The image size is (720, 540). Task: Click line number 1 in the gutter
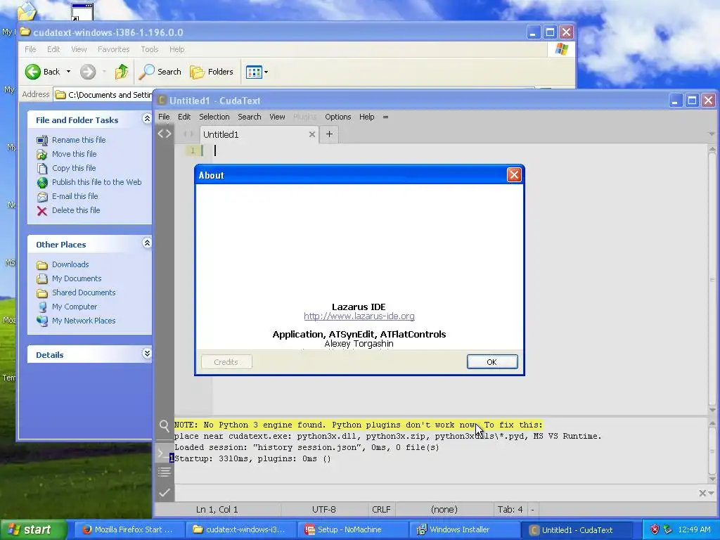tap(193, 150)
